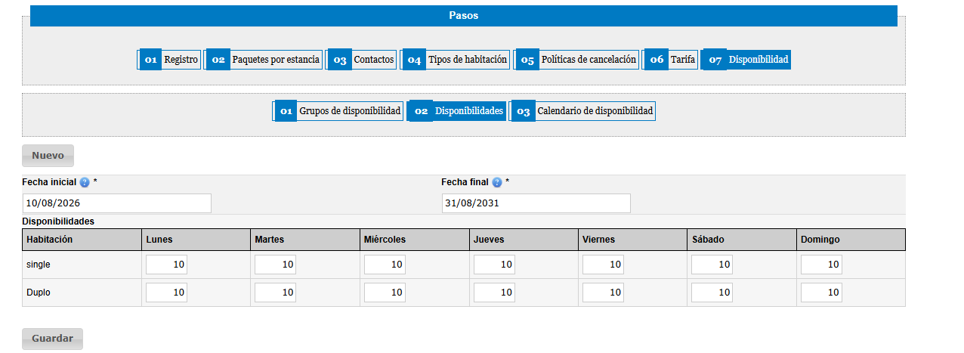Viewport: 964px width, 353px height.
Task: Open step 01 Registro
Action: [169, 60]
